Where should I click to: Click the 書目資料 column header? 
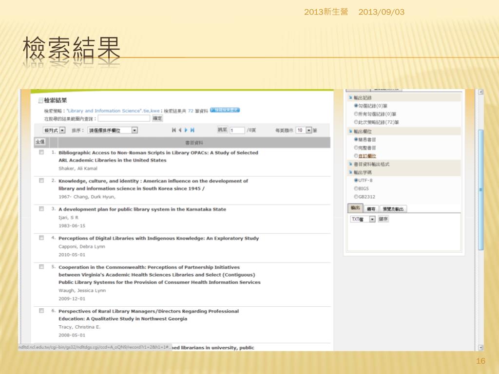click(194, 143)
